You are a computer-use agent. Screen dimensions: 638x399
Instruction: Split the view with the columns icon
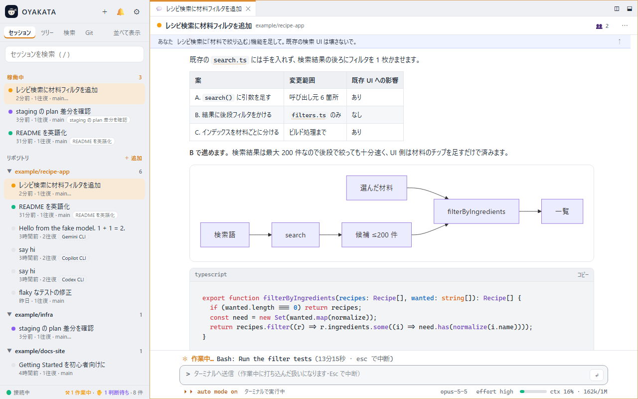click(617, 8)
